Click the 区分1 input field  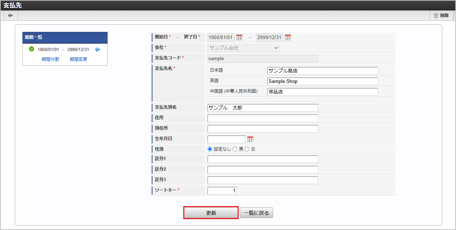(x=263, y=159)
